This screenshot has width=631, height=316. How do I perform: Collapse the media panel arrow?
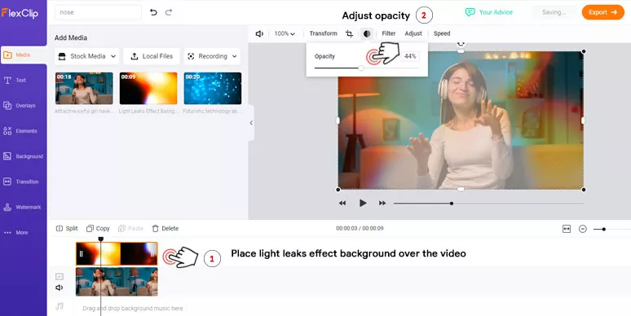coord(251,123)
